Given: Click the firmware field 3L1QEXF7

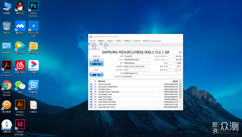Looking at the screenshot, I should click(137, 56).
